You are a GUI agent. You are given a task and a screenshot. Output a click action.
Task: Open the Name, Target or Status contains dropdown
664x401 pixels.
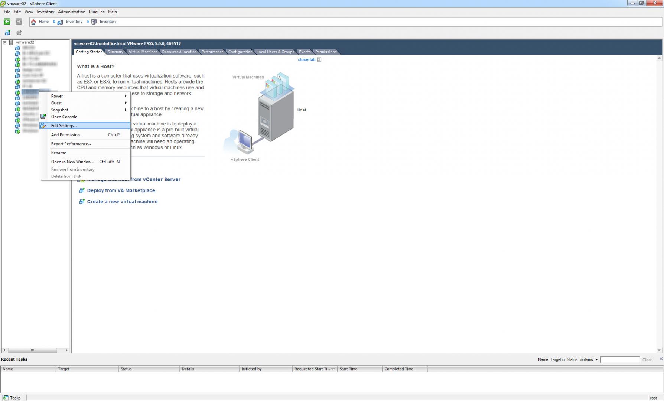pos(597,360)
